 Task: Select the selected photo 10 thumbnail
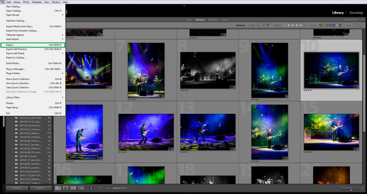(x=331, y=70)
